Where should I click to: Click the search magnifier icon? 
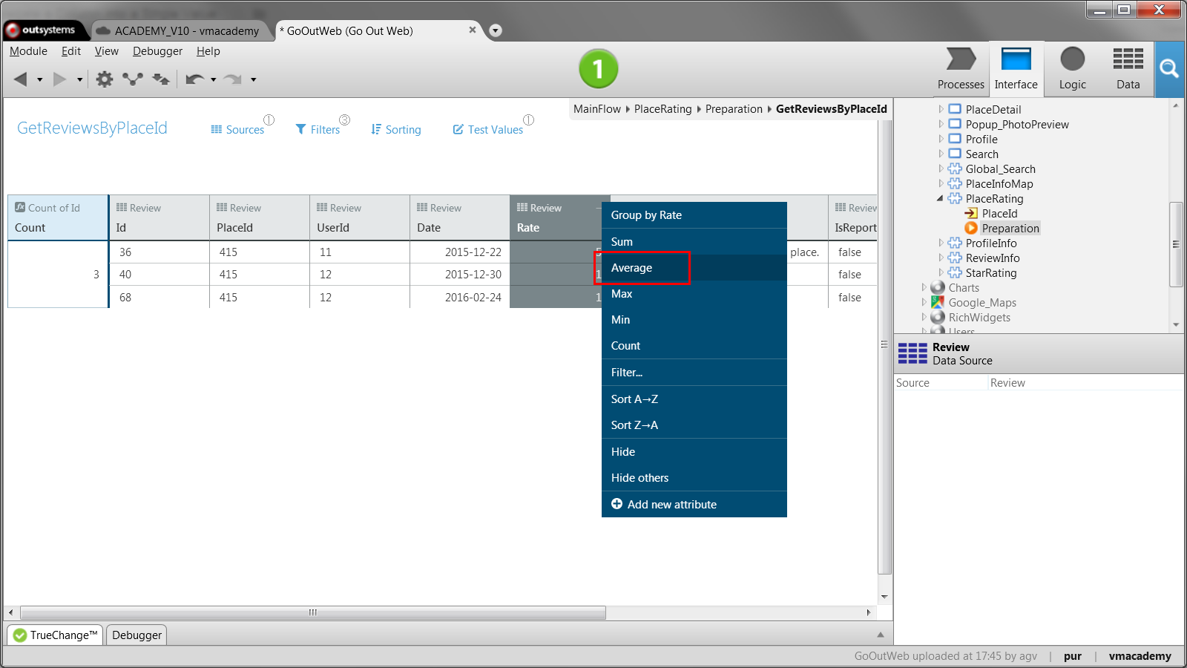(x=1170, y=69)
